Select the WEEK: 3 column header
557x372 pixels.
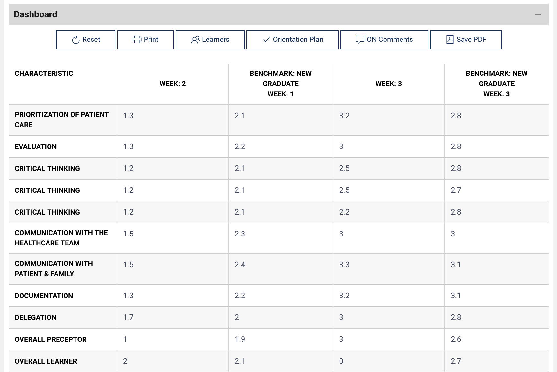click(389, 84)
